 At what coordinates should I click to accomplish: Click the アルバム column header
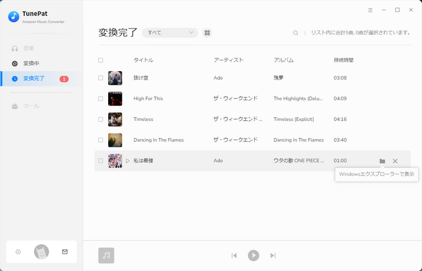(284, 60)
